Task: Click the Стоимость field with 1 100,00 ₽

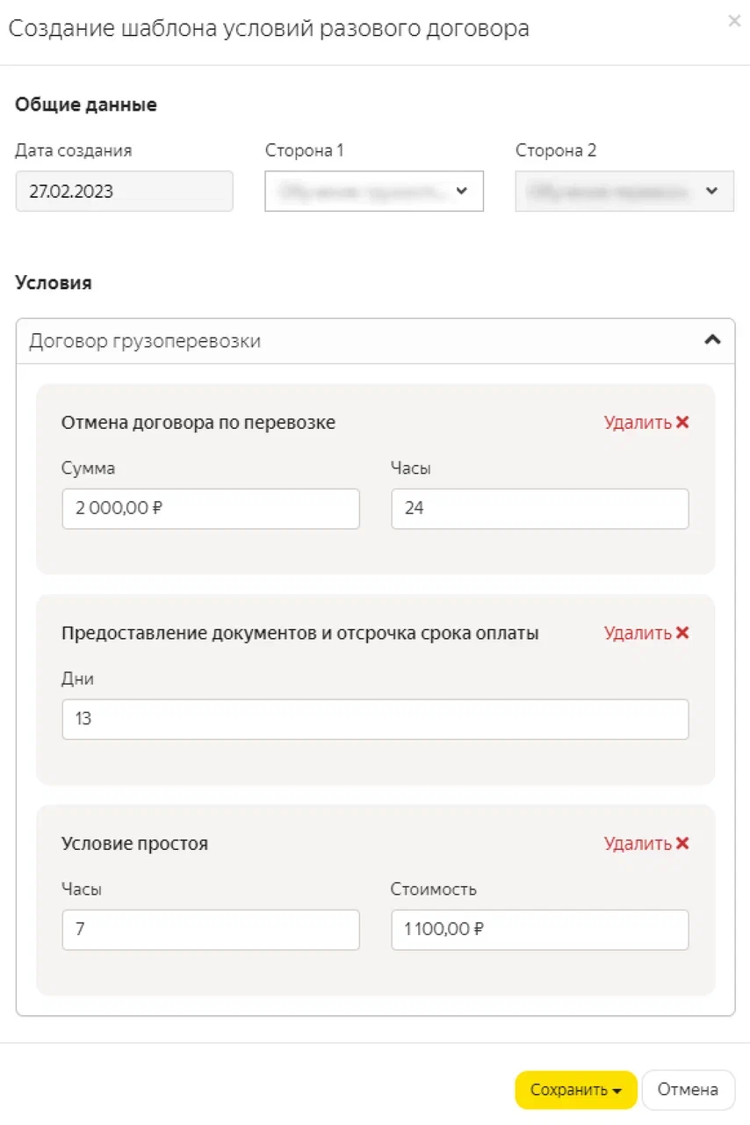Action: (x=539, y=930)
